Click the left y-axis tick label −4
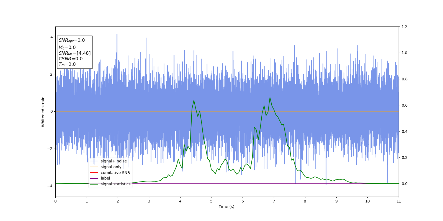This screenshot has height=221, width=443. coord(50,186)
